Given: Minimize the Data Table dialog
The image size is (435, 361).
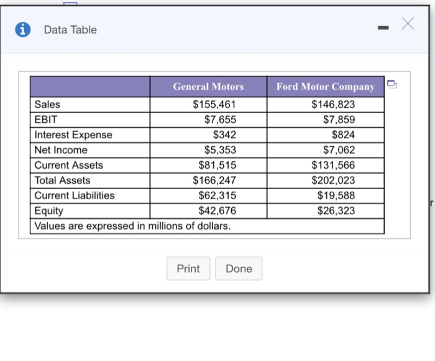Looking at the screenshot, I should 383,28.
